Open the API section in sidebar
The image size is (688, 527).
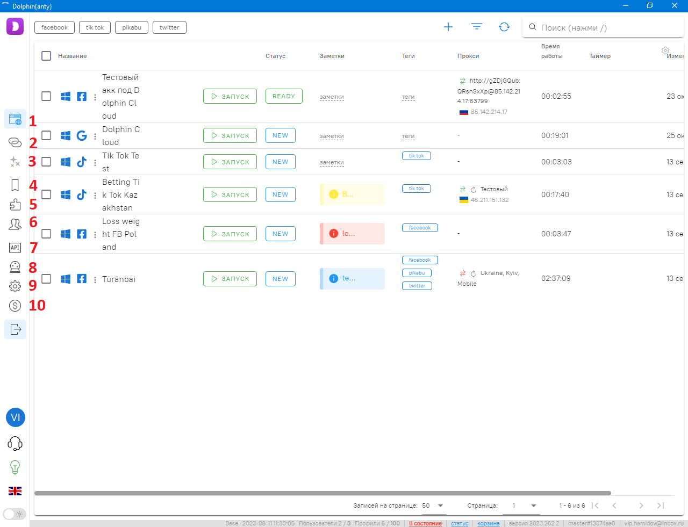tap(15, 248)
